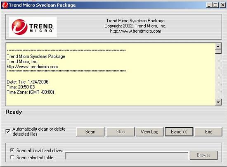Click the header http://www.trendmicro.com text
Viewport: 227px width, 167px height.
pos(135,31)
